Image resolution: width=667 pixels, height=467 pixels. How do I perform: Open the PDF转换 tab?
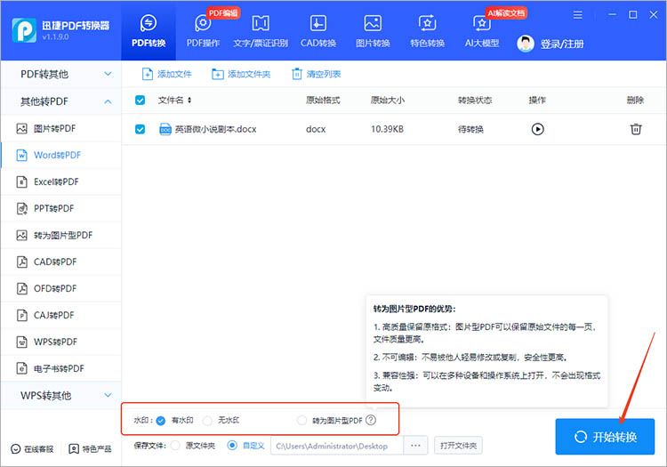click(148, 31)
